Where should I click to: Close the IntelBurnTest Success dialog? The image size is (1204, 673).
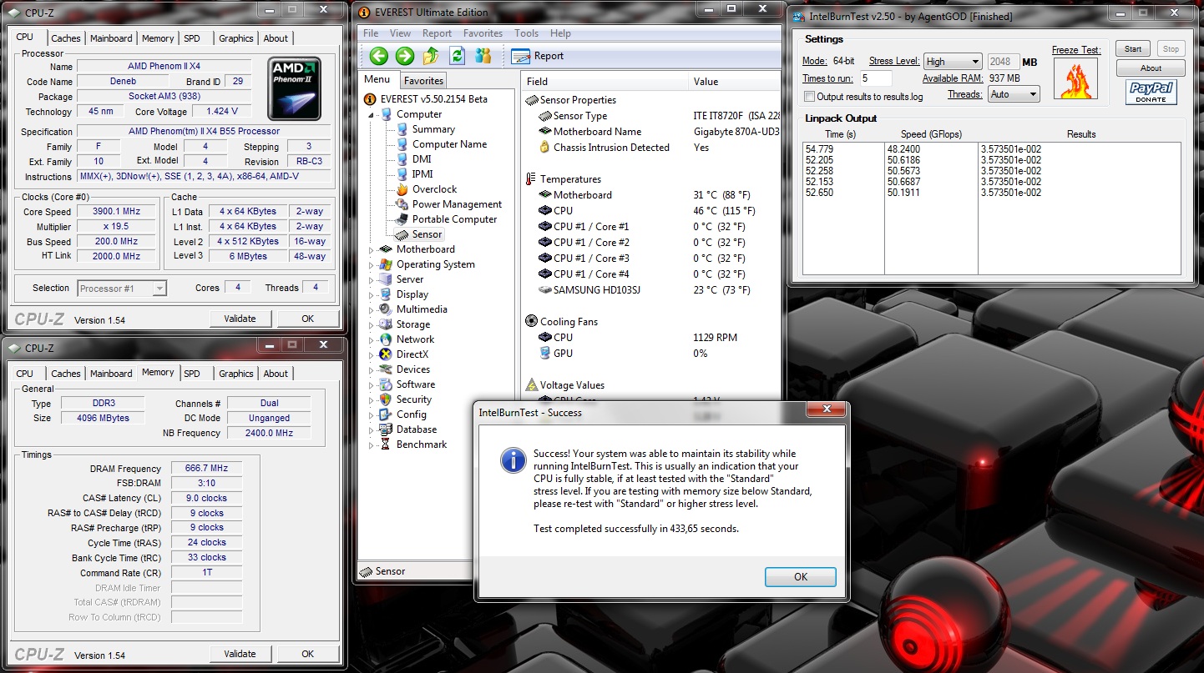click(x=827, y=409)
